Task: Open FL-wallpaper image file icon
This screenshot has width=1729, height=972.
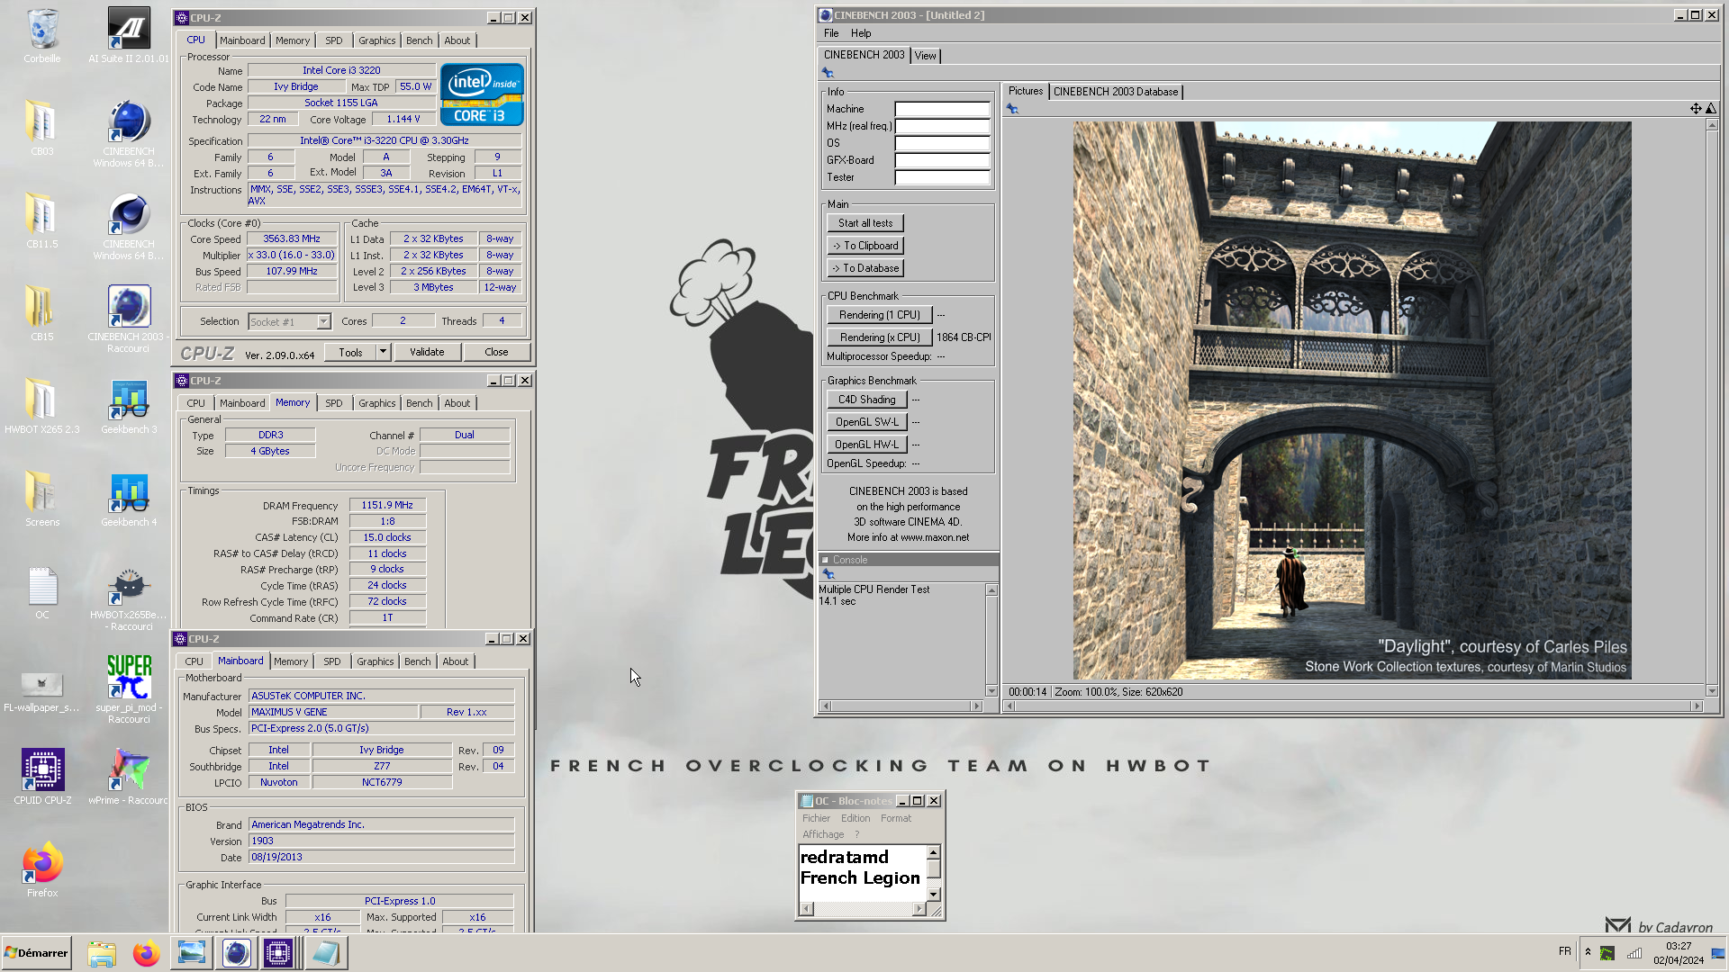Action: point(42,691)
